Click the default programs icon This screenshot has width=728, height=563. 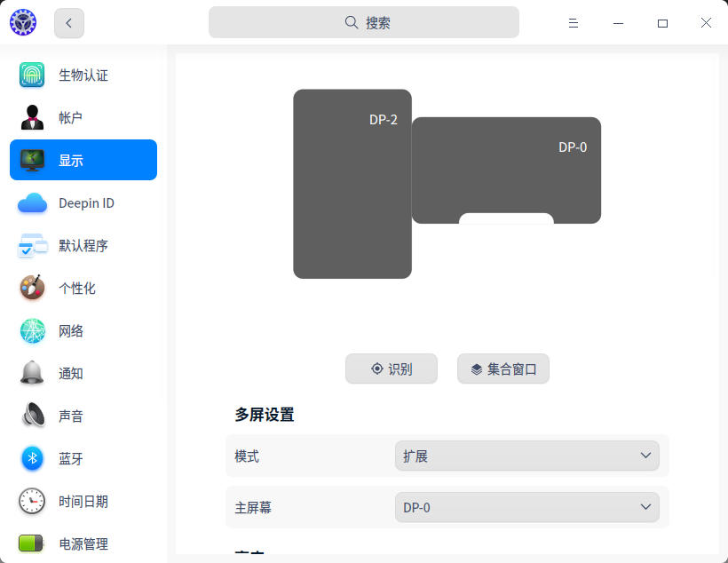[33, 245]
